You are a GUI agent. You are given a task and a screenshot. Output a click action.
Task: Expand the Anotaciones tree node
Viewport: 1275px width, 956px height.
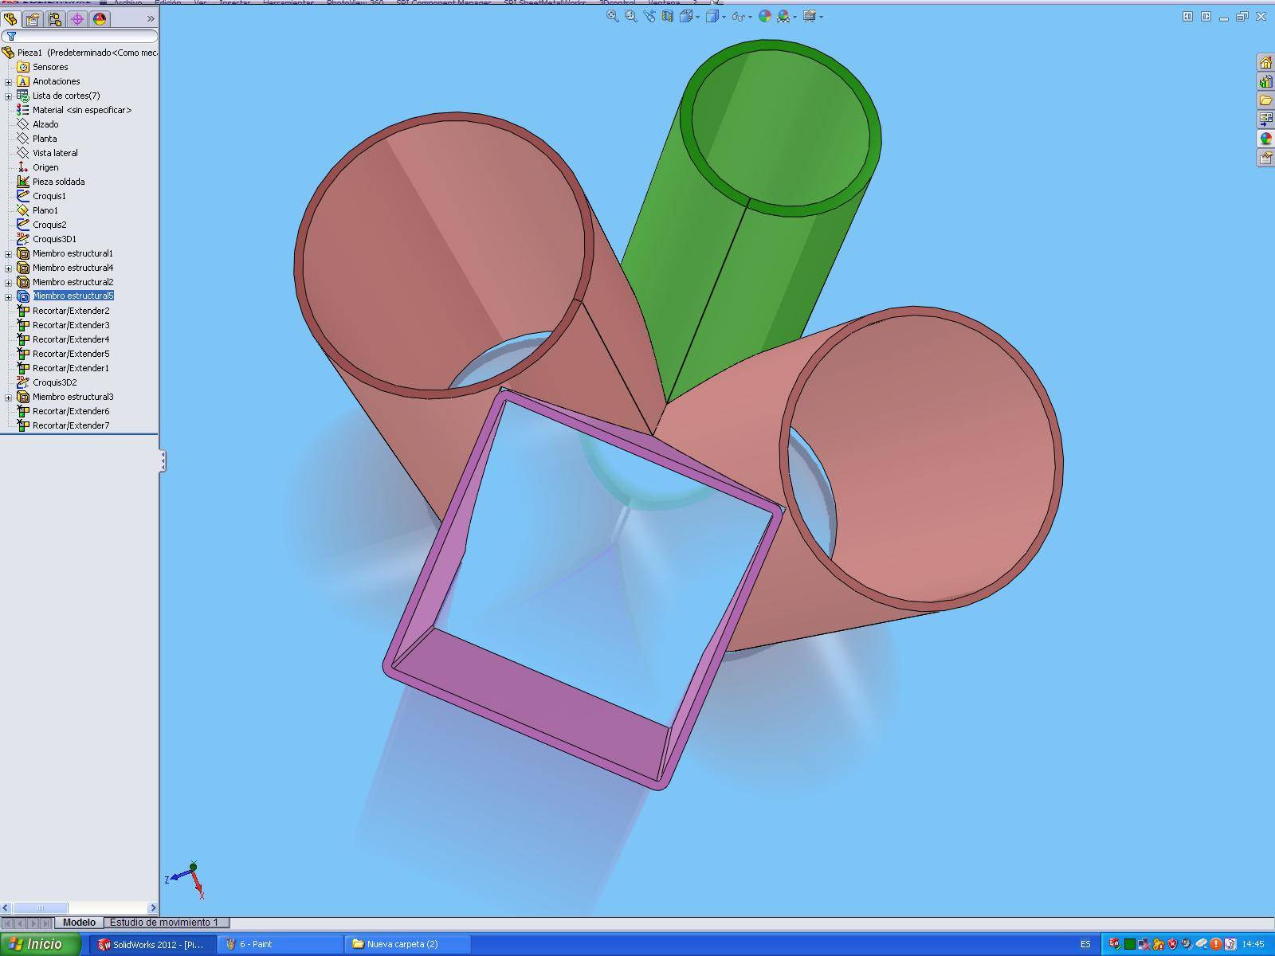point(9,81)
